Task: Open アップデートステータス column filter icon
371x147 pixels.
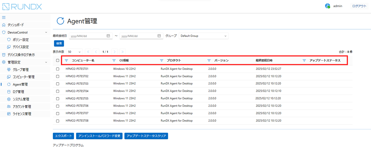Action: point(304,61)
